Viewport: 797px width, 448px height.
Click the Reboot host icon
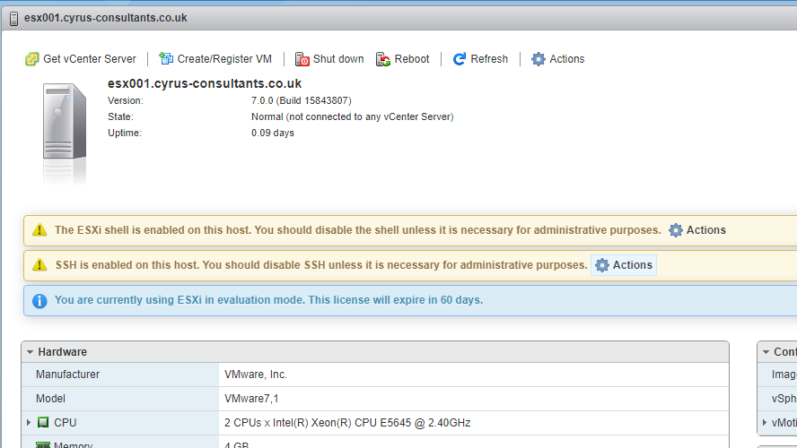(x=383, y=59)
